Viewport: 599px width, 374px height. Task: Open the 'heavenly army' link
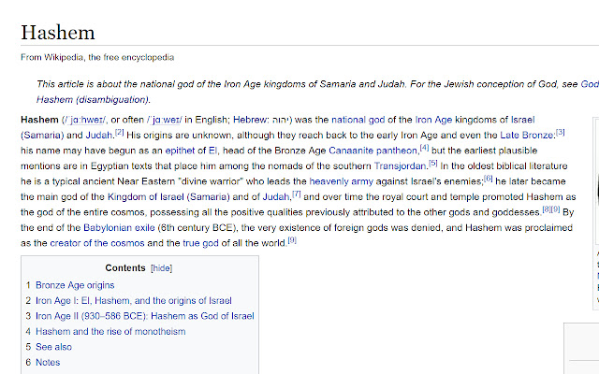coord(341,181)
